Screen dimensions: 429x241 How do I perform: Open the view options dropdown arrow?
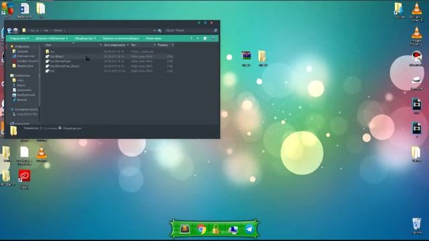pos(198,38)
